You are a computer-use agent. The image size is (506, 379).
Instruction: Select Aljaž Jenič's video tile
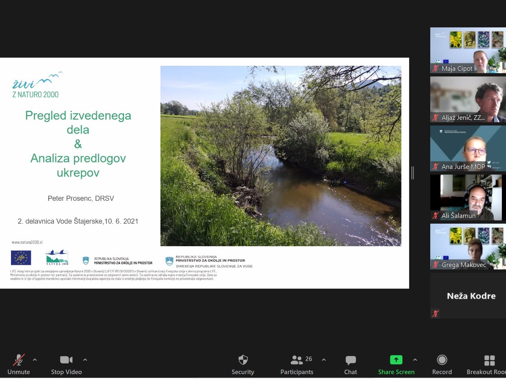click(x=468, y=99)
